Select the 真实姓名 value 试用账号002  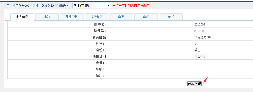pos(203,37)
